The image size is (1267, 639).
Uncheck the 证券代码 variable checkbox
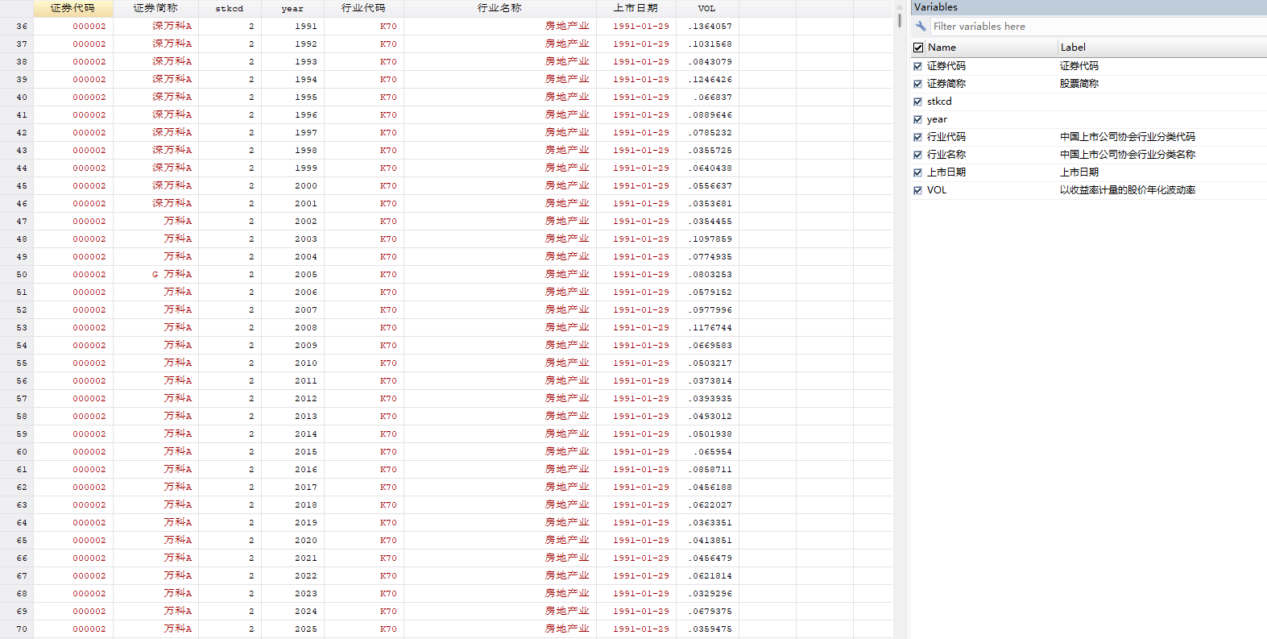click(x=917, y=66)
